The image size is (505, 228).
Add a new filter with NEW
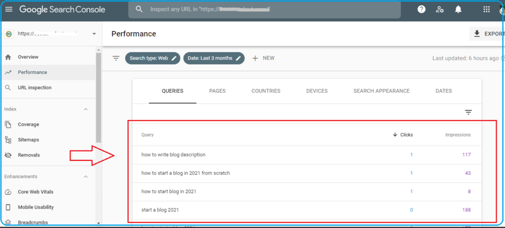click(x=263, y=58)
